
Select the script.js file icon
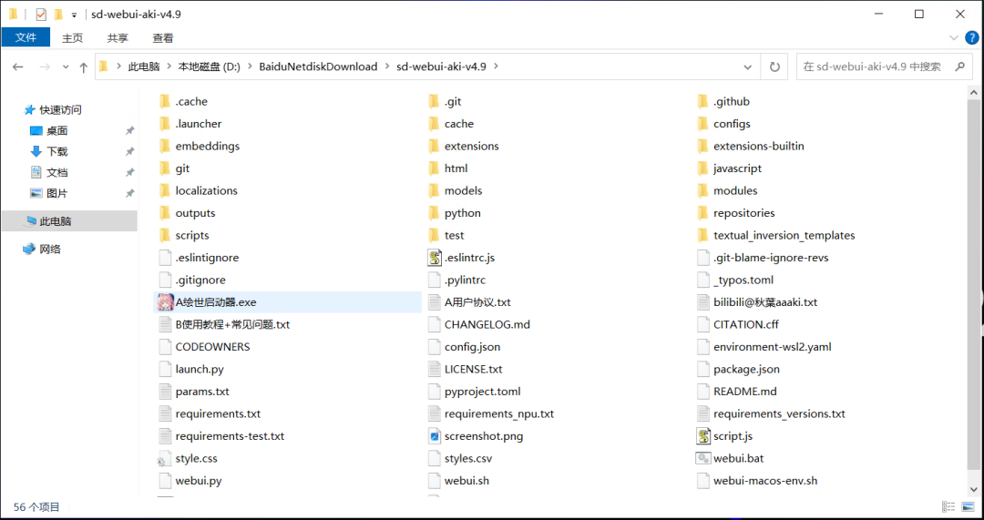703,436
